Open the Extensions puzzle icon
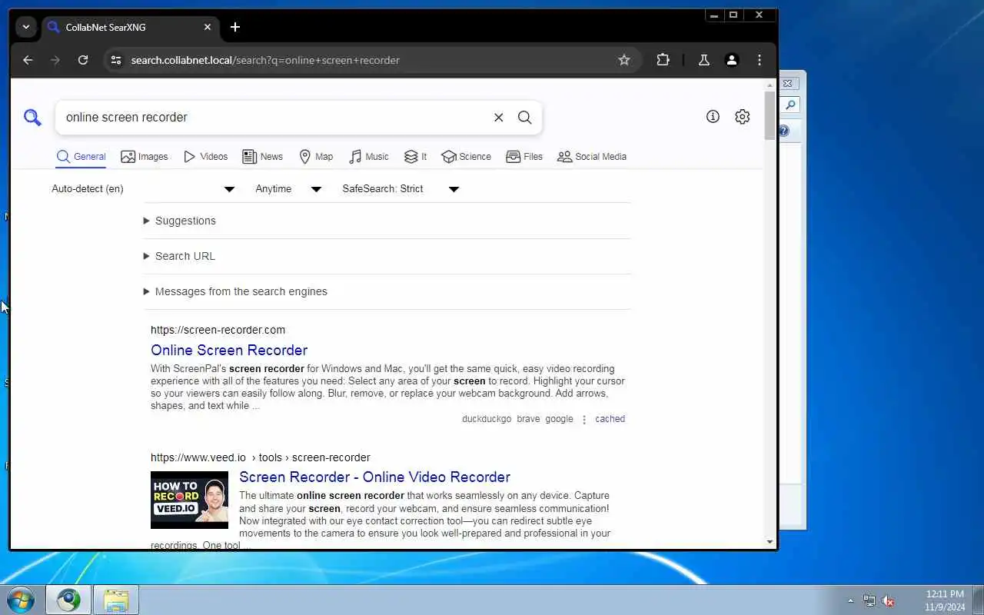The height and width of the screenshot is (615, 984). pos(663,60)
